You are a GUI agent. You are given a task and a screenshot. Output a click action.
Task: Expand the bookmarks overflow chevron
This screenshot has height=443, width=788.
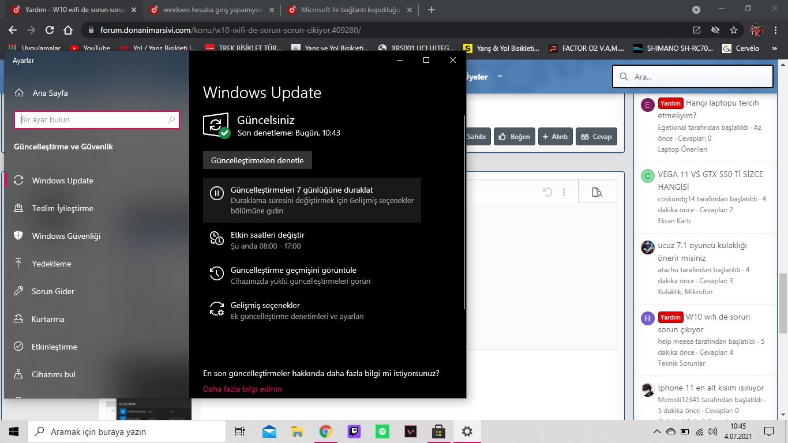tap(775, 48)
